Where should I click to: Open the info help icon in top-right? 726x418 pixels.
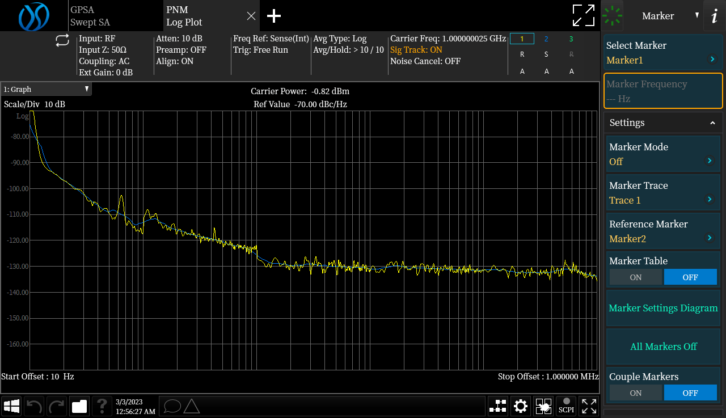pos(714,16)
